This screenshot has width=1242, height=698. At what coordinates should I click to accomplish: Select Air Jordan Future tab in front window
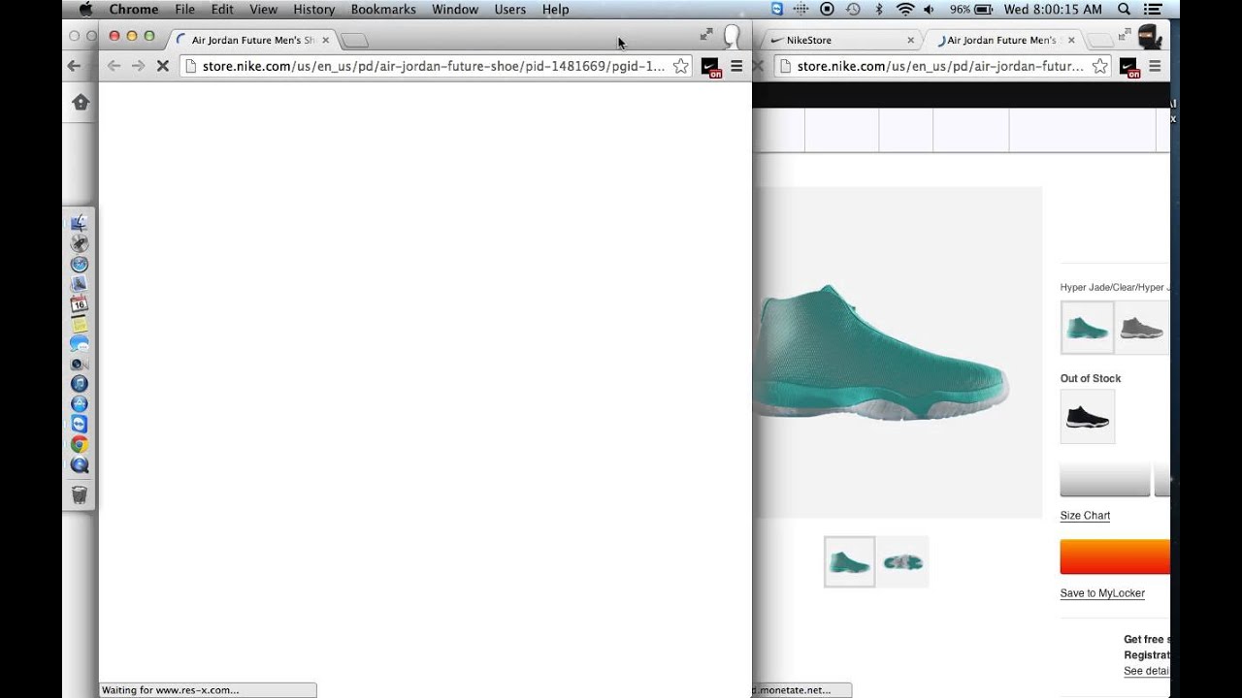pyautogui.click(x=252, y=40)
